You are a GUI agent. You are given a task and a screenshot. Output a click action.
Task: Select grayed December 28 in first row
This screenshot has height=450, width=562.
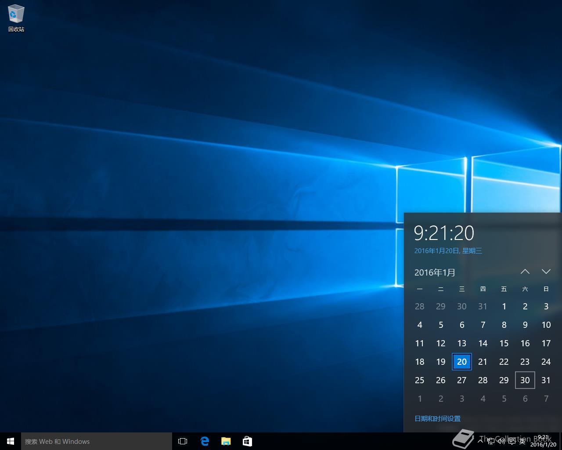[420, 306]
